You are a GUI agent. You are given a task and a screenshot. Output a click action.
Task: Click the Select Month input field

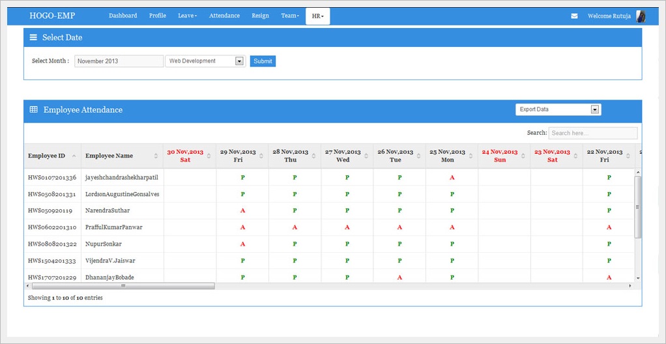[x=119, y=61]
